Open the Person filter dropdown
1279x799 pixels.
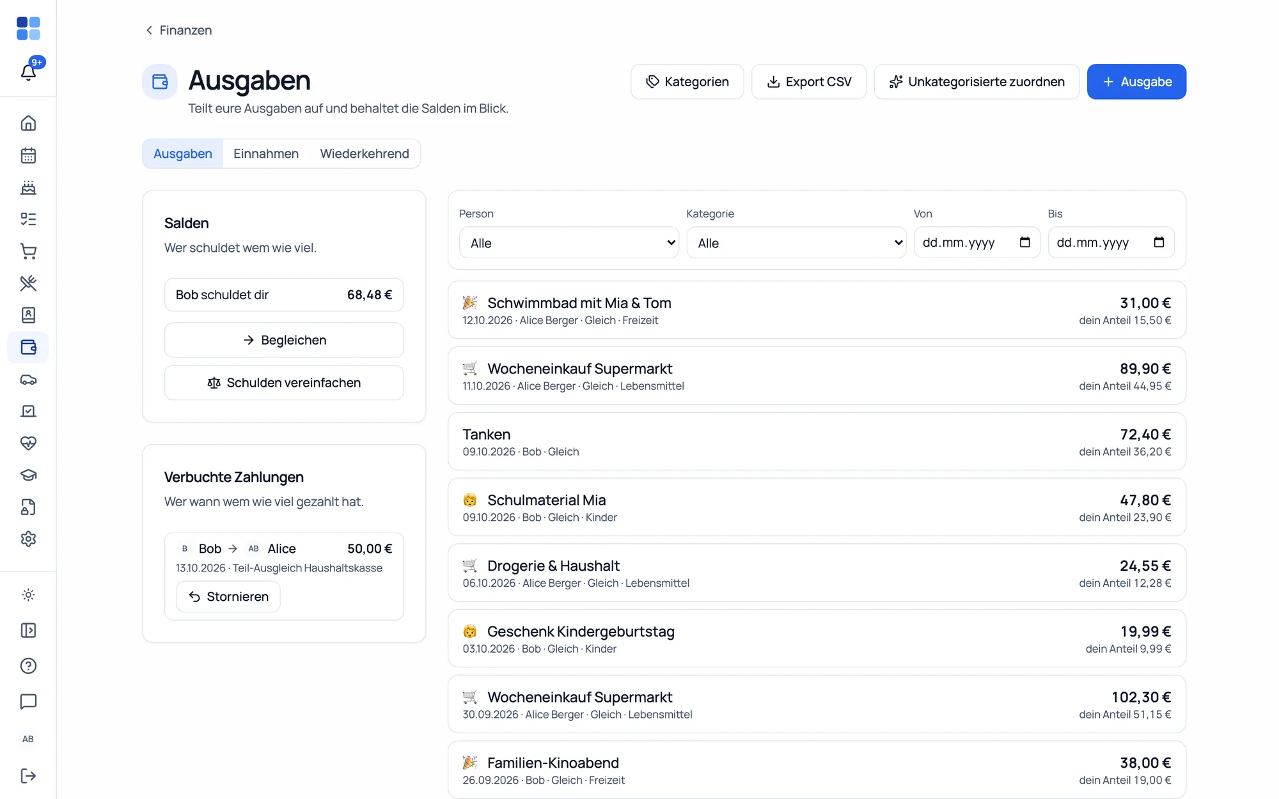[569, 243]
